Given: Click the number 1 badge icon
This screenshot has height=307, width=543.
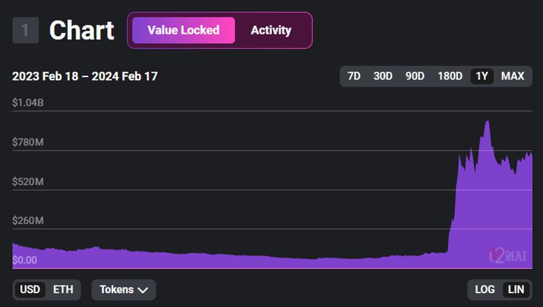Looking at the screenshot, I should [25, 30].
